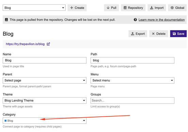
Task: Click the 'Connect page to category' hint text
Action: (32, 127)
